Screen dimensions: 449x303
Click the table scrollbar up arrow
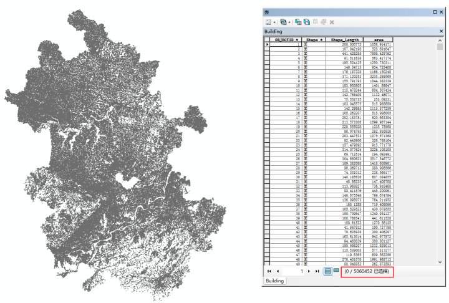click(x=440, y=41)
